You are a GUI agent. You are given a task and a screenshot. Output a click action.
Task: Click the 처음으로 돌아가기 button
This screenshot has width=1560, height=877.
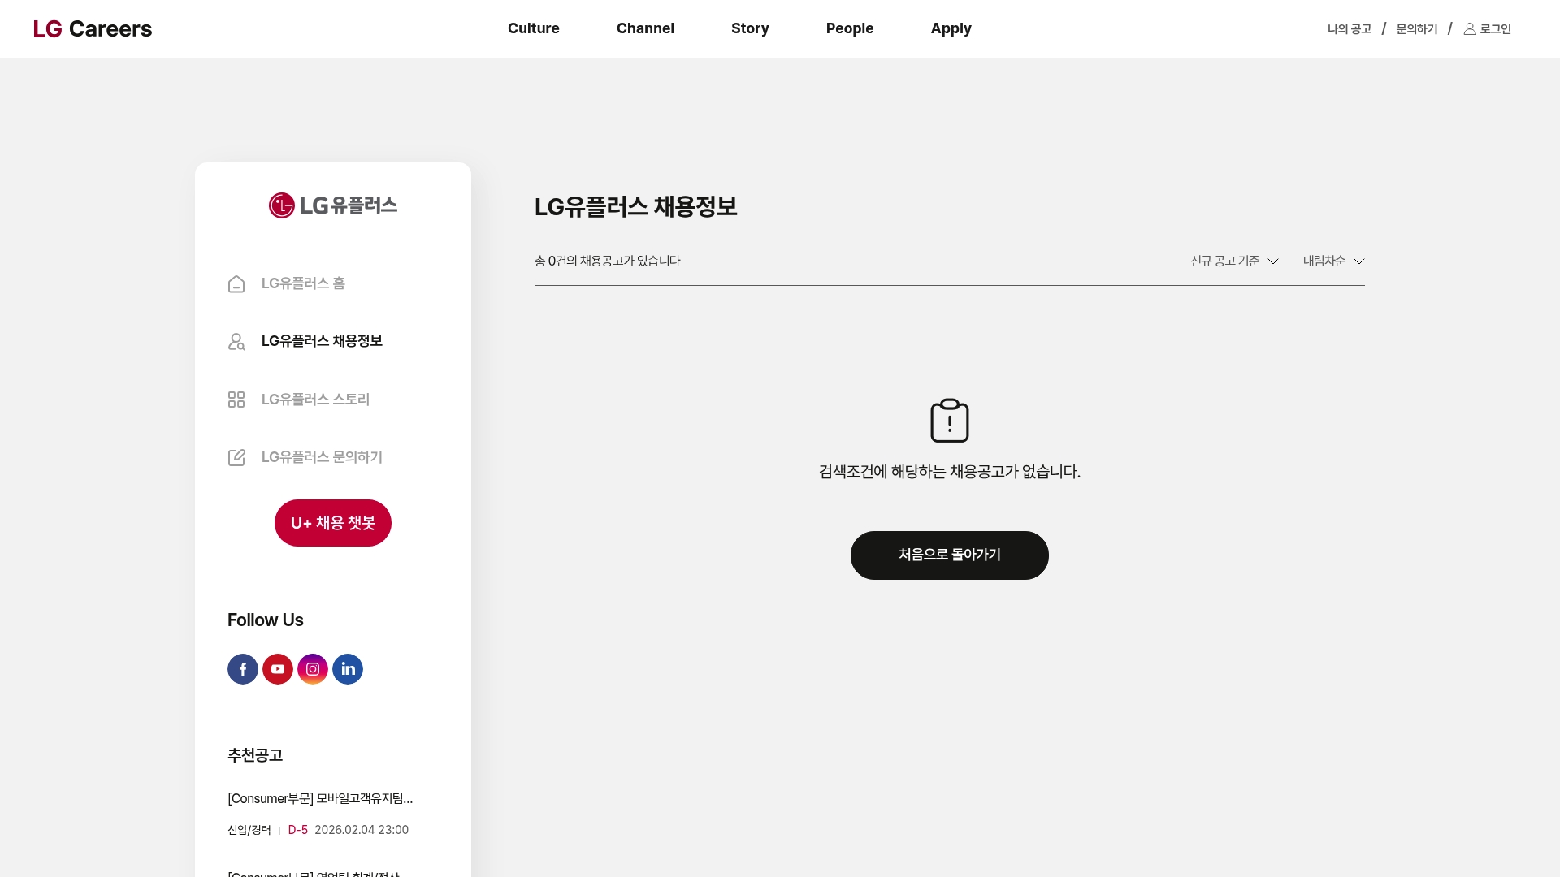click(x=949, y=555)
